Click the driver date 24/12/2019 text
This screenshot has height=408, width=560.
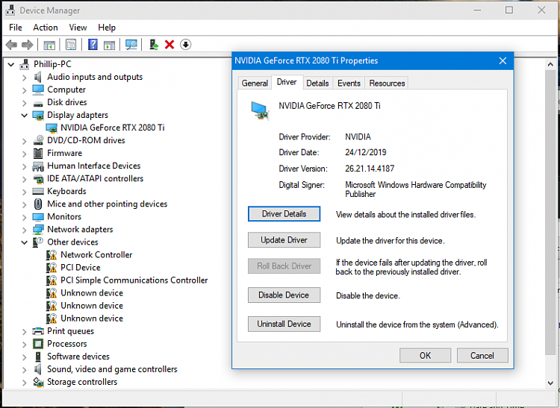(366, 152)
